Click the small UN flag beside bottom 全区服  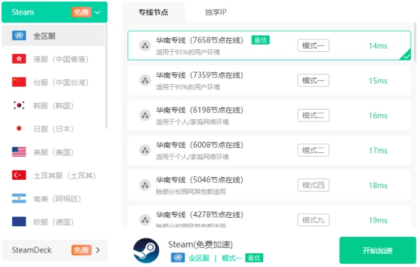178,258
